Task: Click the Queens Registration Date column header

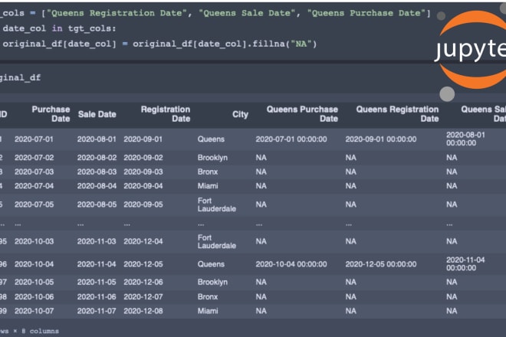Action: [397, 114]
